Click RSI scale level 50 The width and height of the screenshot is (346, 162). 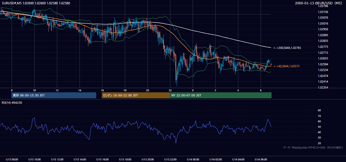pyautogui.click(x=319, y=127)
